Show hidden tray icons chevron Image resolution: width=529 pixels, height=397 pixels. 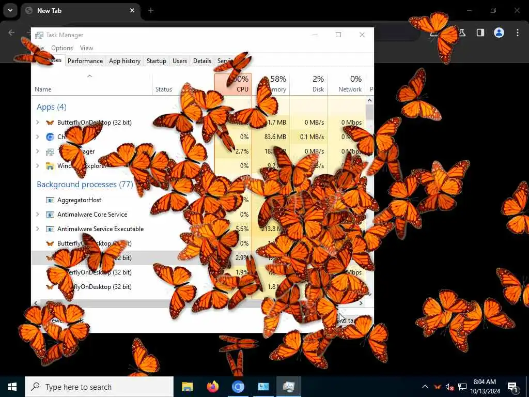425,387
